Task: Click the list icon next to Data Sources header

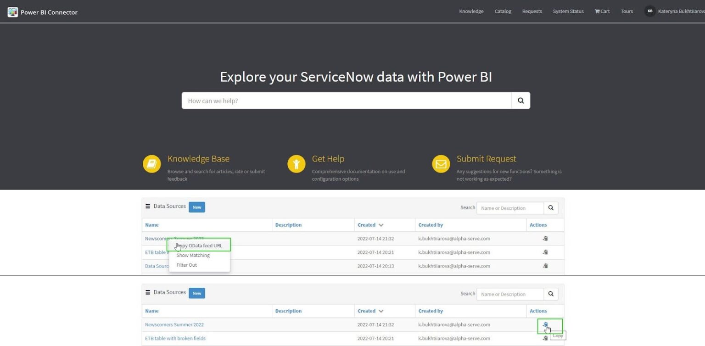Action: [x=148, y=206]
